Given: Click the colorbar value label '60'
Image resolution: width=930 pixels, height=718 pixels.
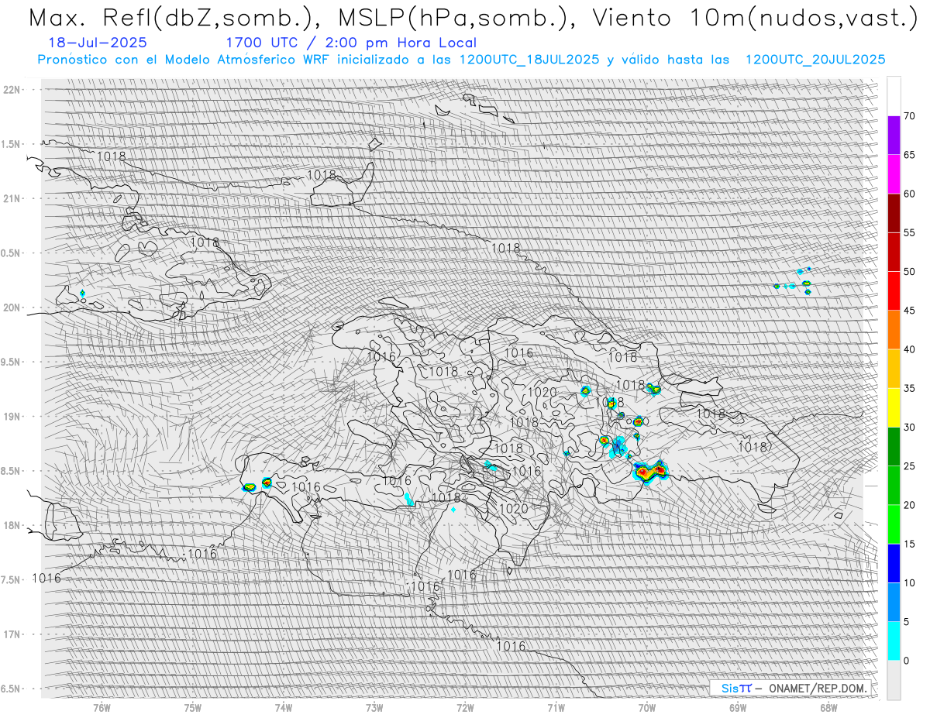Looking at the screenshot, I should click(910, 194).
